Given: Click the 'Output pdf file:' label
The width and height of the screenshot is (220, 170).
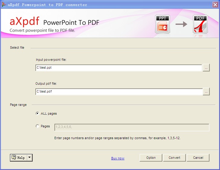Looking at the screenshot, I should [46, 83].
